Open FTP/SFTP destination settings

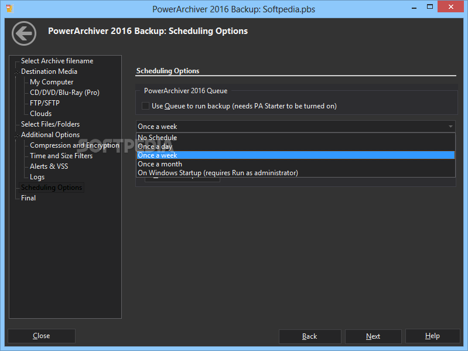(45, 103)
